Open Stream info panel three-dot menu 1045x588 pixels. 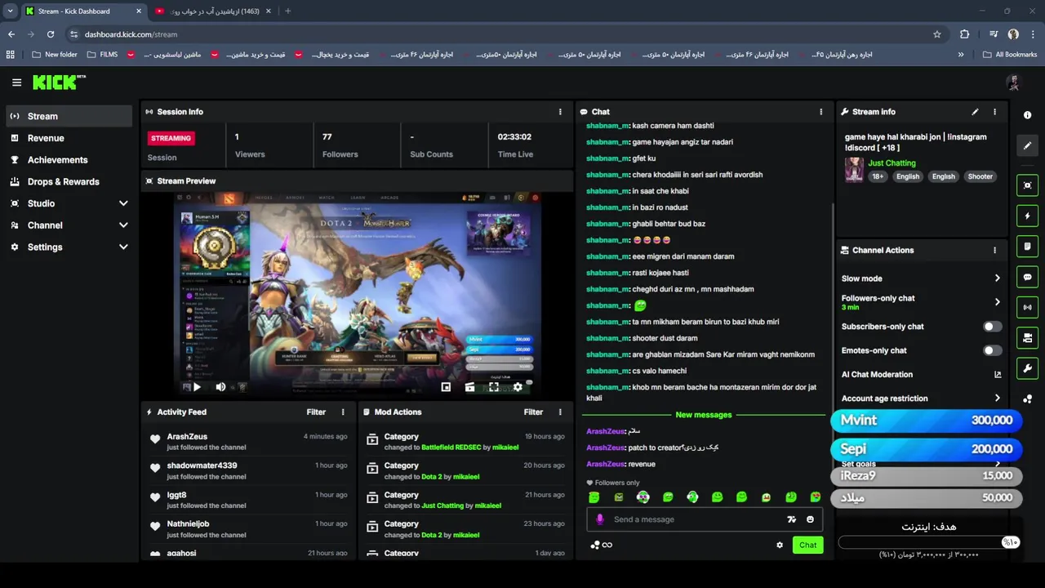pyautogui.click(x=994, y=112)
